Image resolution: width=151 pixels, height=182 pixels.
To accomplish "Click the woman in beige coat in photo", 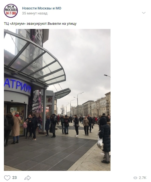I will pyautogui.click(x=16, y=128).
